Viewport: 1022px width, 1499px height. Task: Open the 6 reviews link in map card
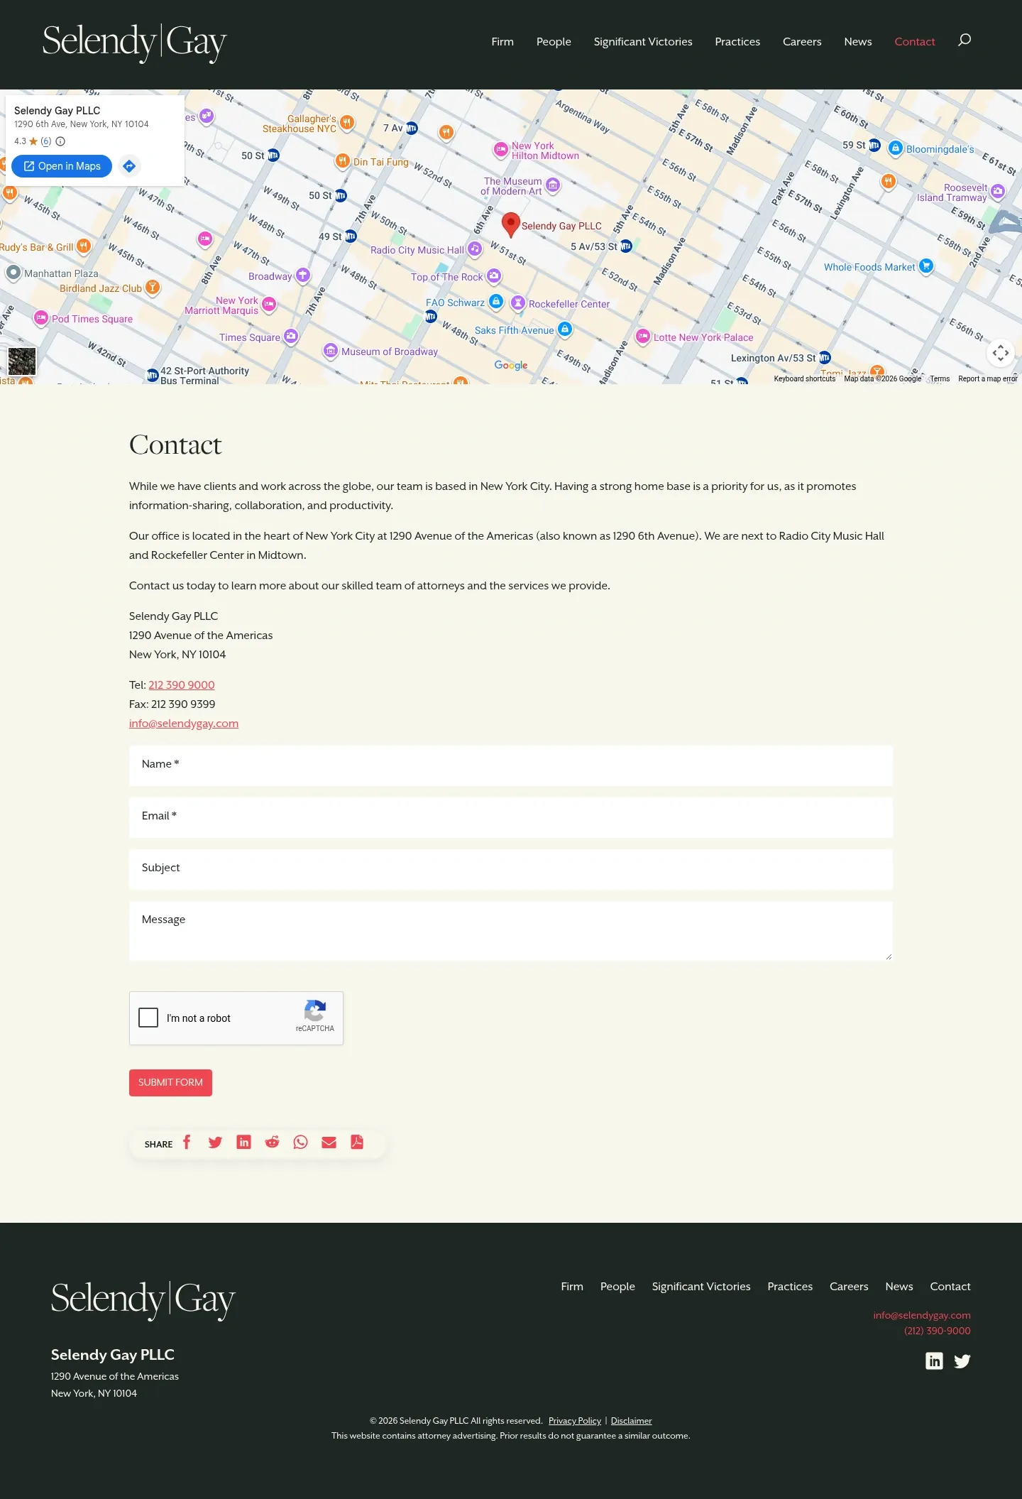click(46, 141)
